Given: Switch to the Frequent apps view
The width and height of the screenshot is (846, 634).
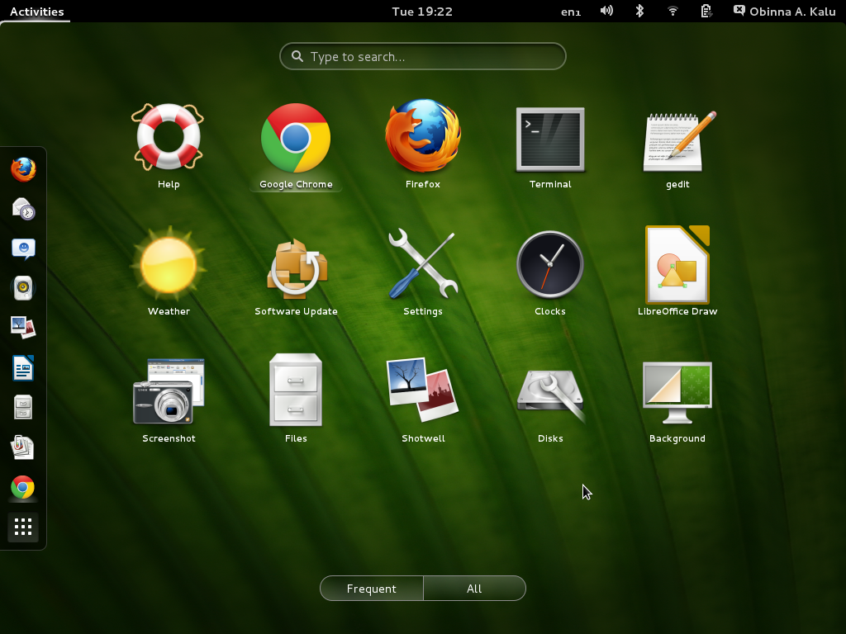Looking at the screenshot, I should click(372, 588).
